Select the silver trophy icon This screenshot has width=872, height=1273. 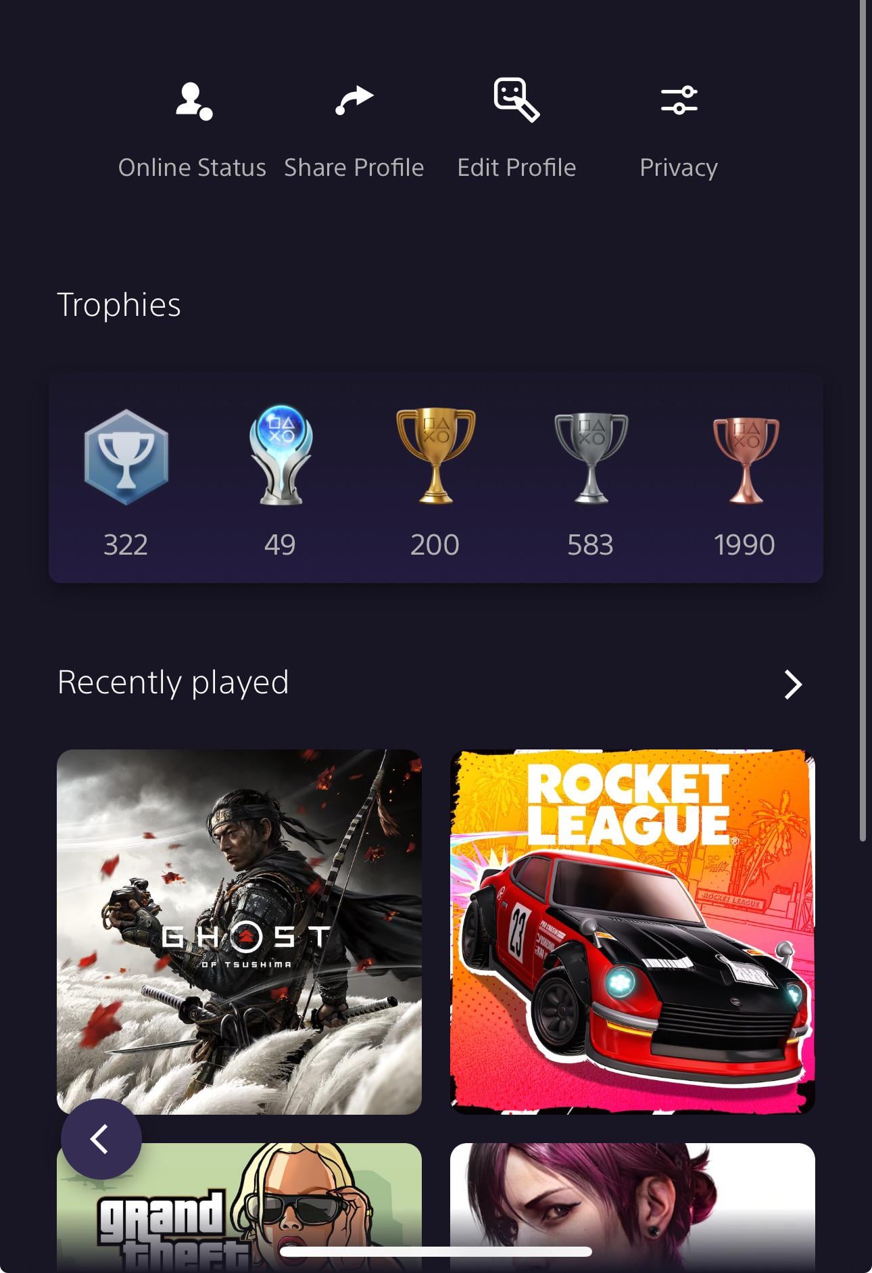tap(591, 458)
